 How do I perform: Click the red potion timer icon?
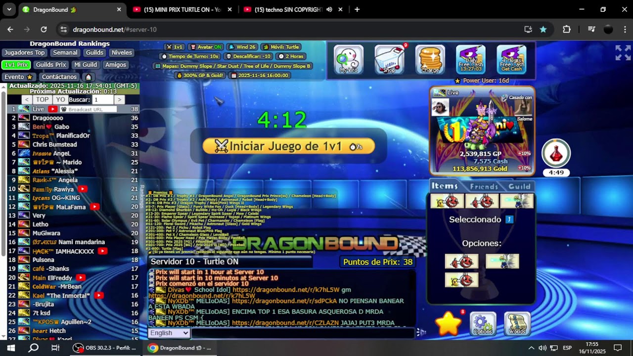coord(556,154)
